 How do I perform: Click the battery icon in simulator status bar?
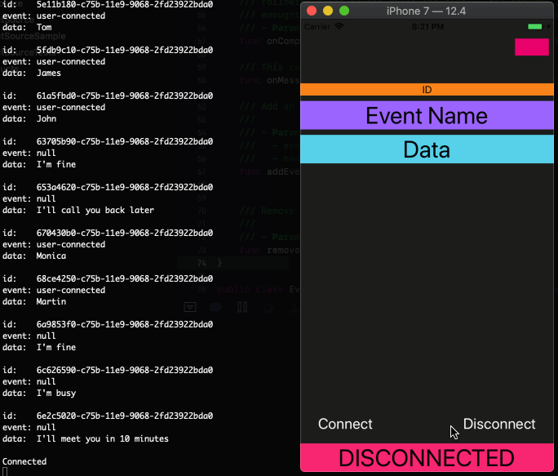point(535,27)
